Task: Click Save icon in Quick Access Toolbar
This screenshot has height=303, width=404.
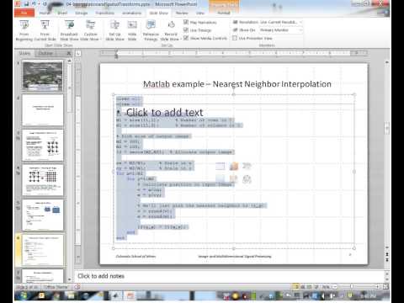Action: [26, 4]
